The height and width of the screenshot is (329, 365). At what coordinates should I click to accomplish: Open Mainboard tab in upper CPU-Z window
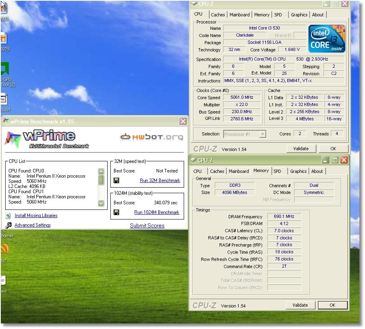coord(239,15)
